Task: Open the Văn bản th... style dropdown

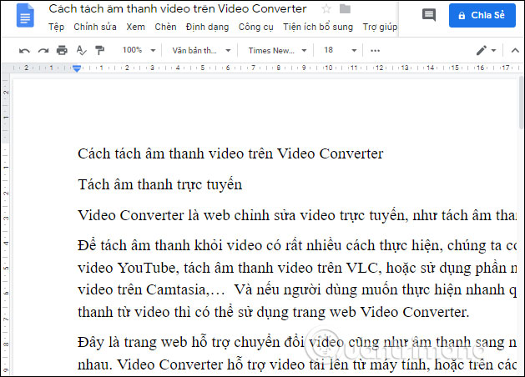Action: tap(201, 51)
